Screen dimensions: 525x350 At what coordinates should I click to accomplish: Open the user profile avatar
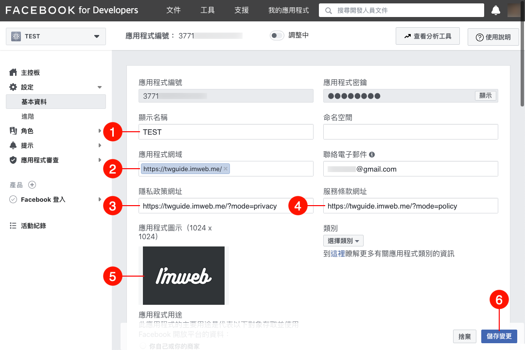pyautogui.click(x=514, y=10)
